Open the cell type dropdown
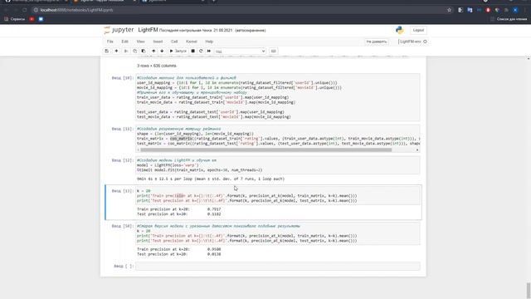The image size is (531, 299). click(x=240, y=51)
